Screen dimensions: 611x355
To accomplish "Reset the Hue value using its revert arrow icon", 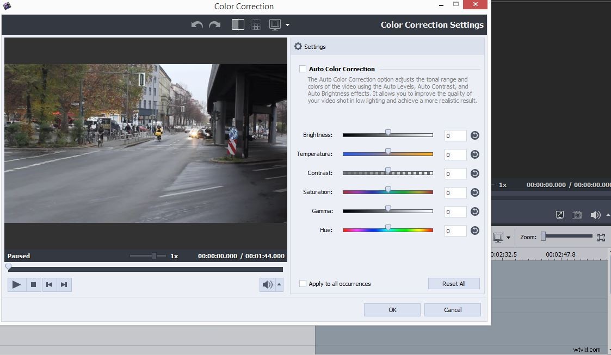I will 474,231.
